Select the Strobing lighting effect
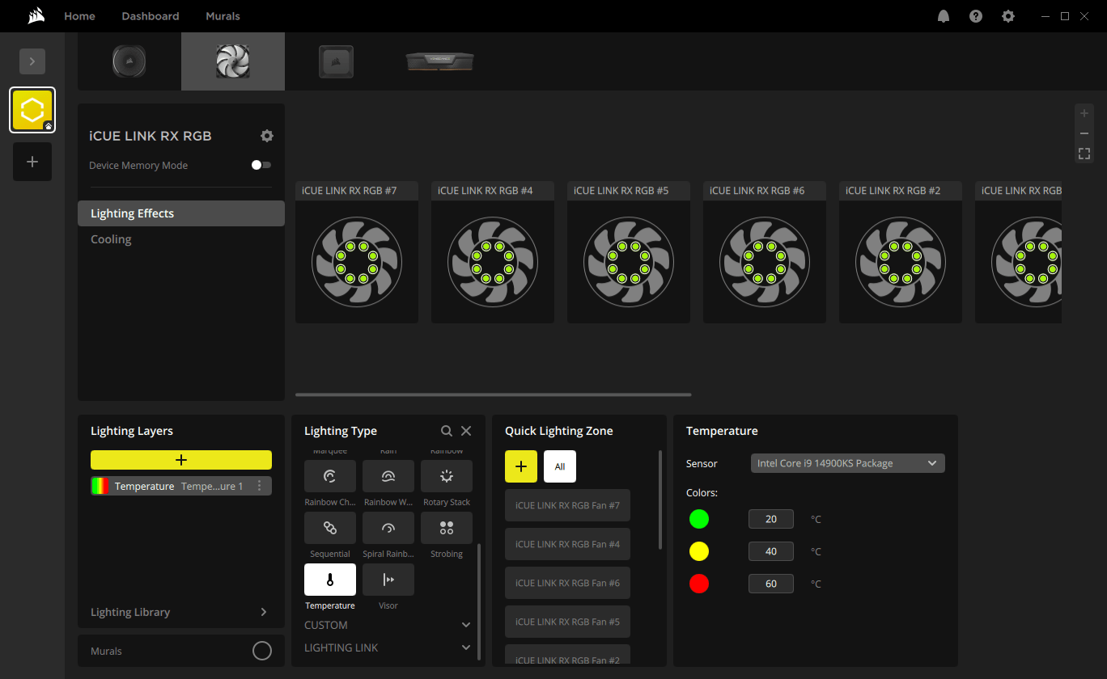The image size is (1107, 679). tap(446, 528)
